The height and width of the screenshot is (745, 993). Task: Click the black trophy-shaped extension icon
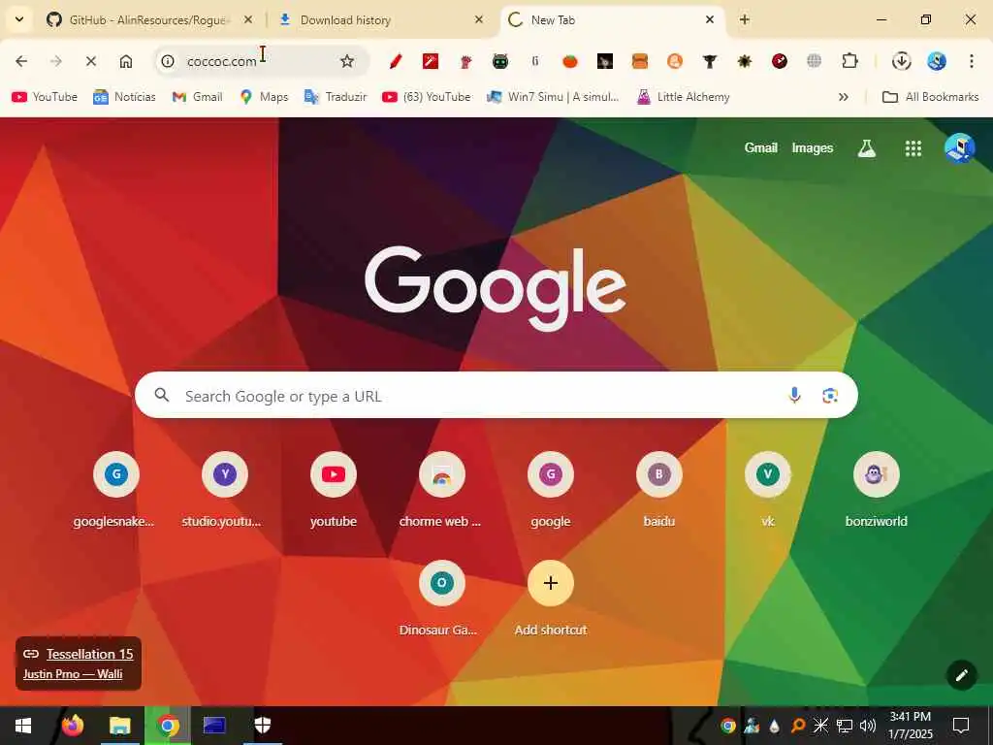click(709, 61)
